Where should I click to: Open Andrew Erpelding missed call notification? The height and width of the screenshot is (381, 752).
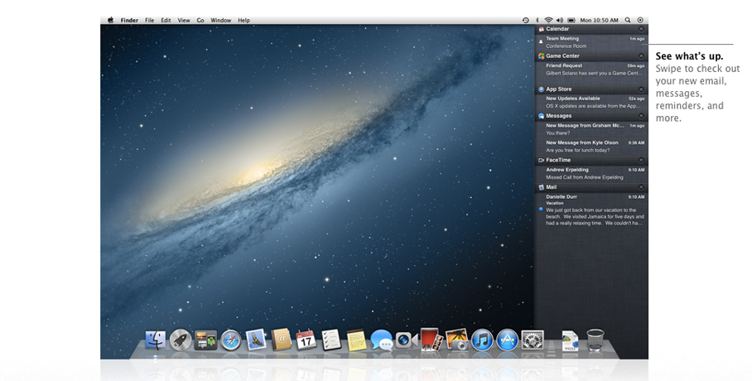[591, 173]
